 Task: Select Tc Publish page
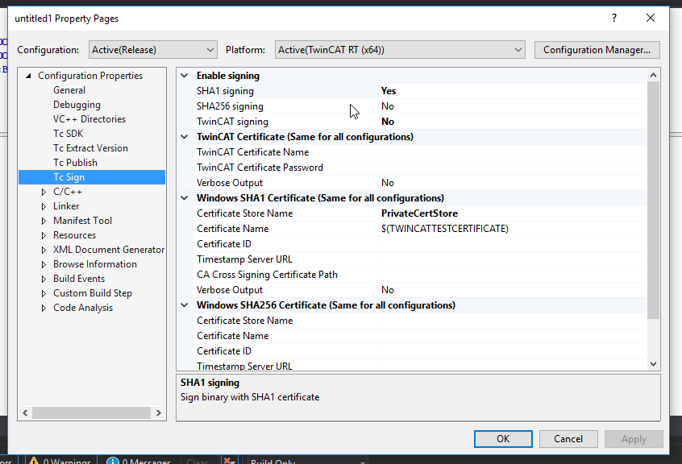[75, 163]
